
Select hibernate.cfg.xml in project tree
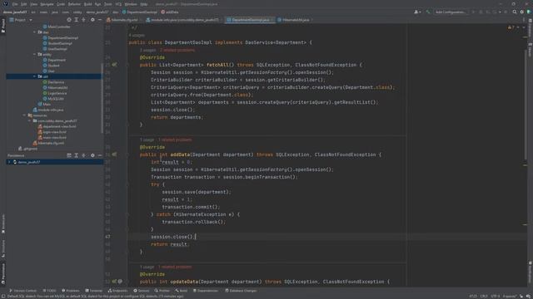(x=48, y=143)
